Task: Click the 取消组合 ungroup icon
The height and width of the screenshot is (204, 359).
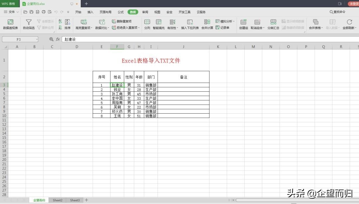Action: (257, 22)
